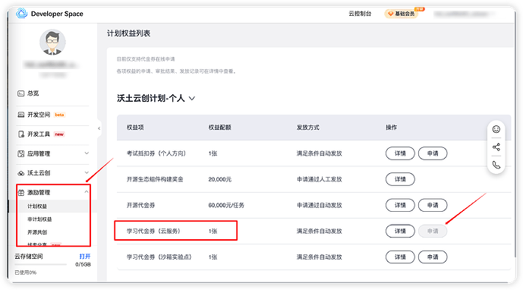The height and width of the screenshot is (290, 523).
Task: Click 申请 for 开源代金券
Action: (433, 205)
